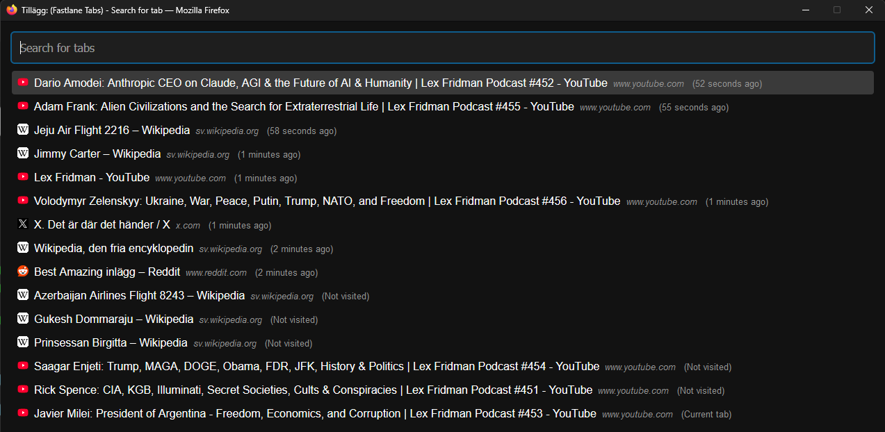Switch to Dario Amodei podcast #452 tab
885x432 pixels.
point(442,83)
